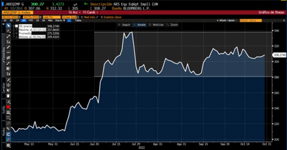Click the trash delete tool icon
287x150 pixels.
[x=8, y=96]
